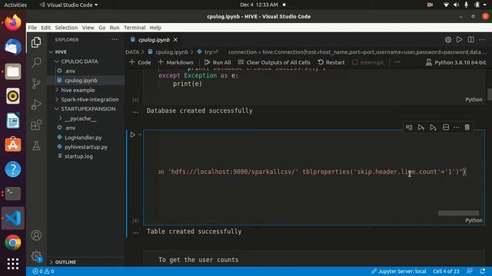Screen dimensions: 492x276
Task: Open LogHandler.py in Explorer
Action: click(x=83, y=137)
